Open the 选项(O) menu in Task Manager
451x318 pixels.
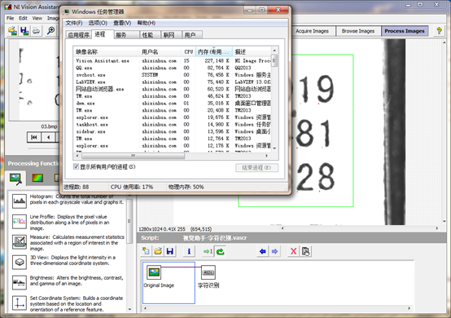(98, 23)
